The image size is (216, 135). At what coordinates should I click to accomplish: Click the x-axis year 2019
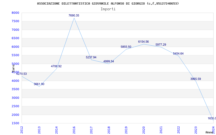click(x=126, y=130)
